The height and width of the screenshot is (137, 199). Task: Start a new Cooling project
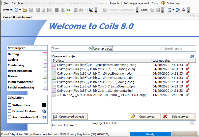13,60
